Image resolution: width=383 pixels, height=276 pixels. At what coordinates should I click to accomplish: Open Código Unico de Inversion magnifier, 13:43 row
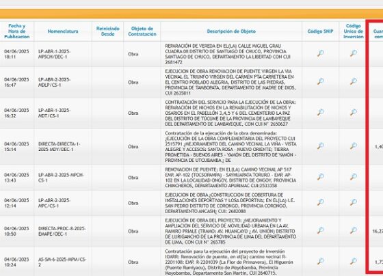point(353,177)
